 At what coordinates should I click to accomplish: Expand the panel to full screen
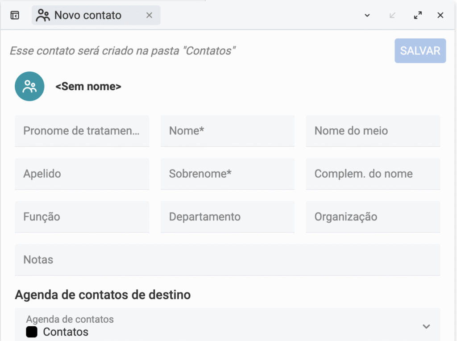coord(418,15)
